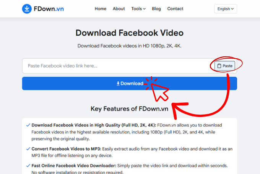Click checkmark beside Fast Online Facebook Video Downloader

[x=28, y=166]
